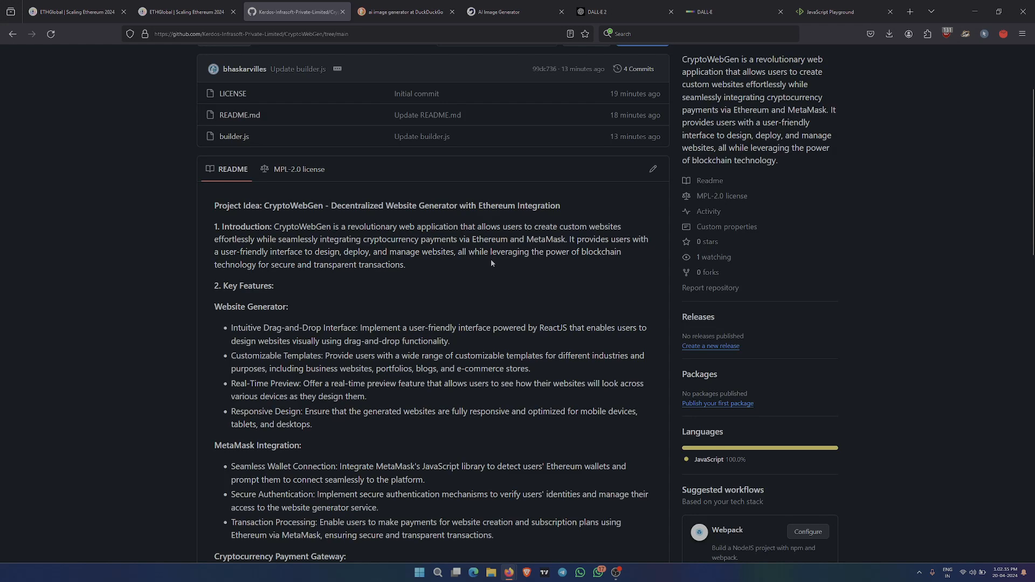This screenshot has height=582, width=1035.
Task: Close the JavaScript Playground tab
Action: (890, 11)
